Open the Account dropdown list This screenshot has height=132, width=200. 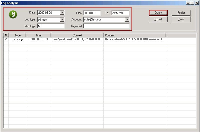[127, 19]
